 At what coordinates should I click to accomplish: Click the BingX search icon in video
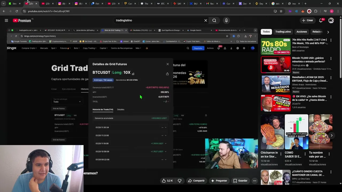[188, 48]
